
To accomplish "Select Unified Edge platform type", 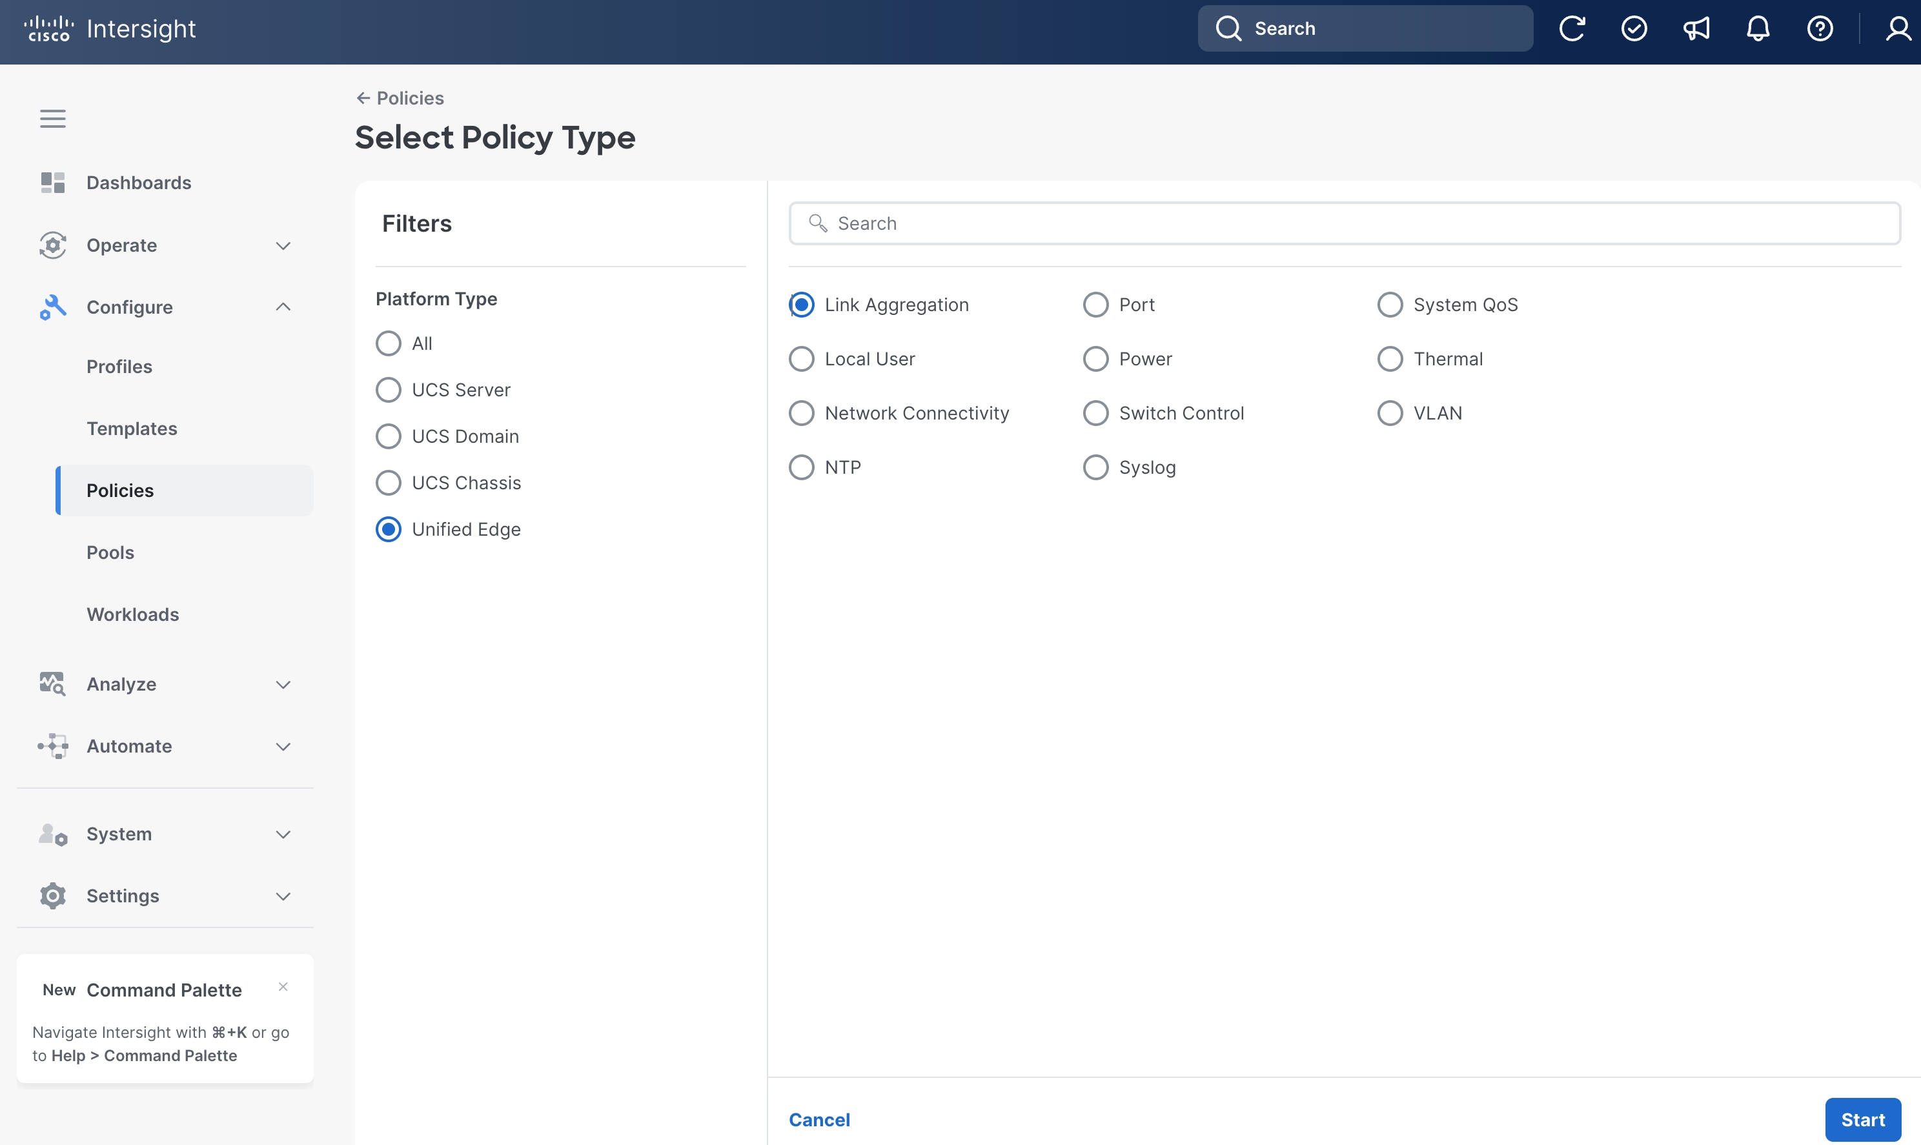I will click(x=388, y=529).
